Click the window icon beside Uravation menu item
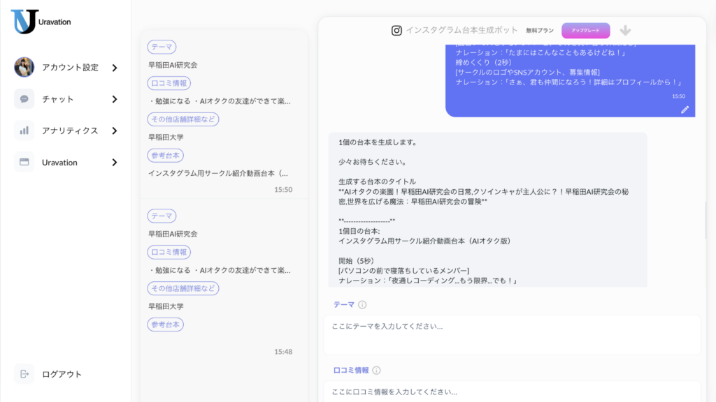This screenshot has width=716, height=402. pos(24,162)
